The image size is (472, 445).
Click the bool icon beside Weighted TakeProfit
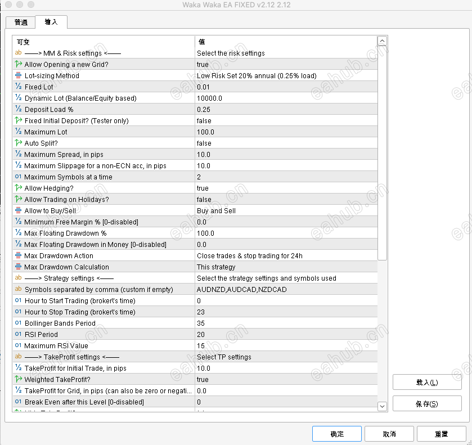(x=19, y=379)
